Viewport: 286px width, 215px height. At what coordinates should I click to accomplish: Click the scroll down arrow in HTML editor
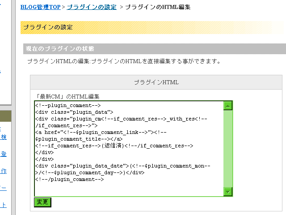pos(228,191)
